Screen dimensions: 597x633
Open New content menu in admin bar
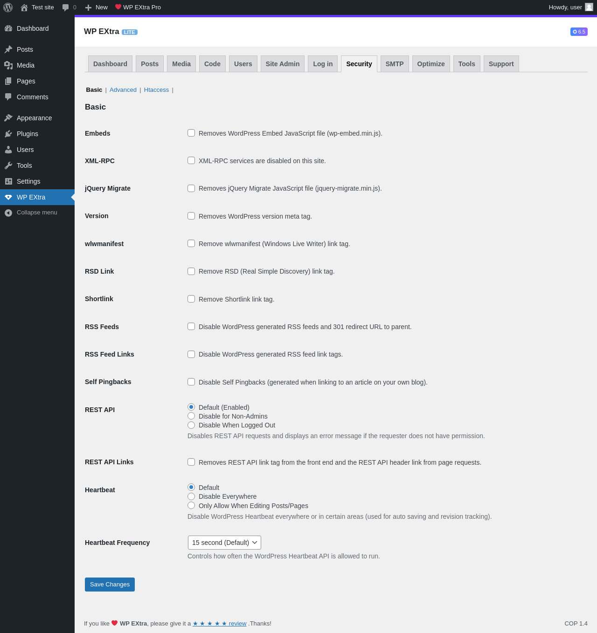pos(97,7)
